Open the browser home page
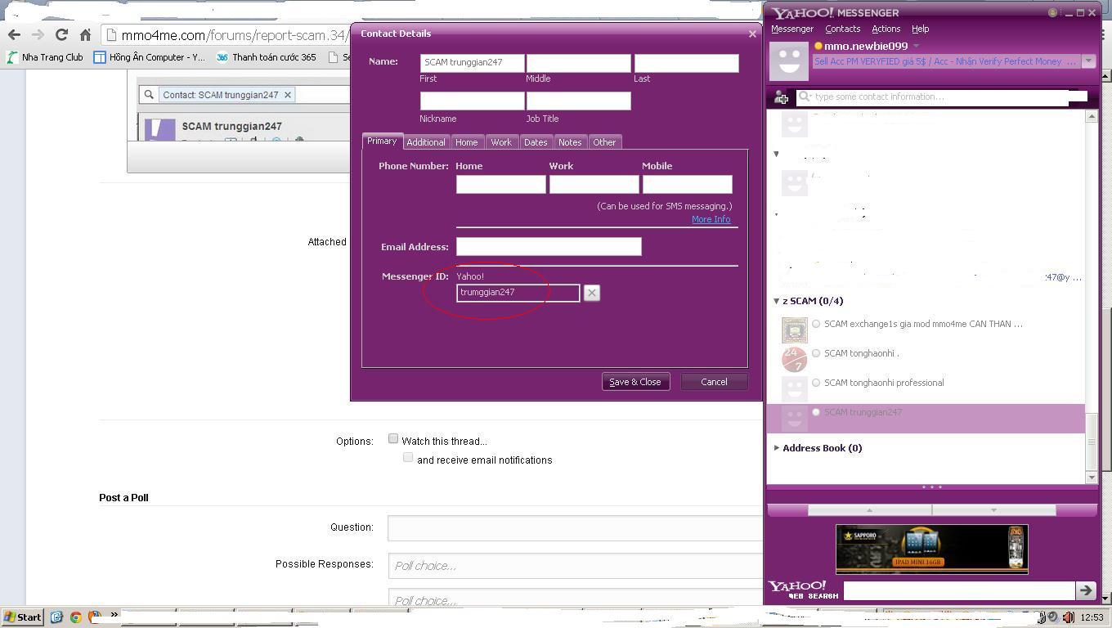This screenshot has height=628, width=1112. point(85,34)
